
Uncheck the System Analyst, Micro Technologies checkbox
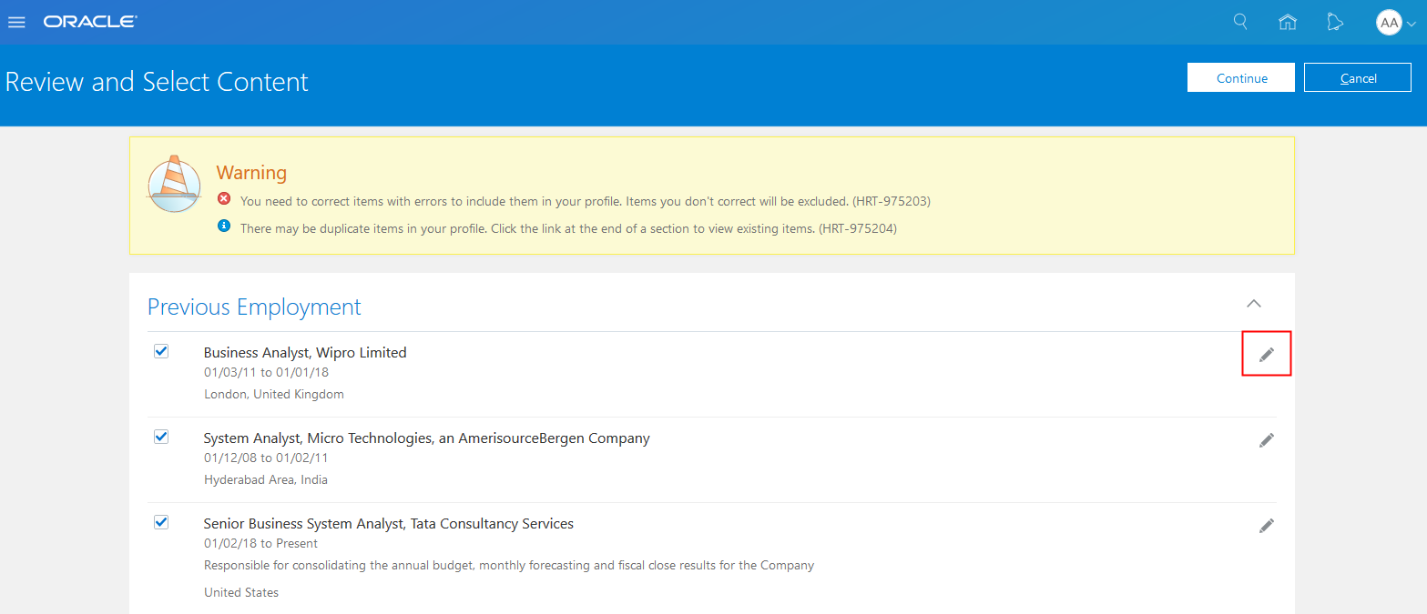point(161,437)
